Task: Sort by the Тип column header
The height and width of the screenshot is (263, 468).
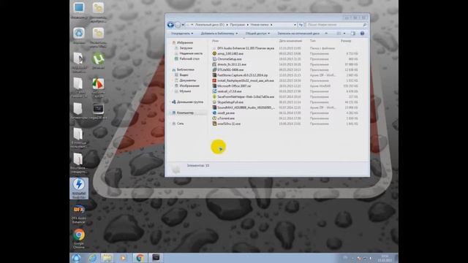Action: tap(312, 41)
